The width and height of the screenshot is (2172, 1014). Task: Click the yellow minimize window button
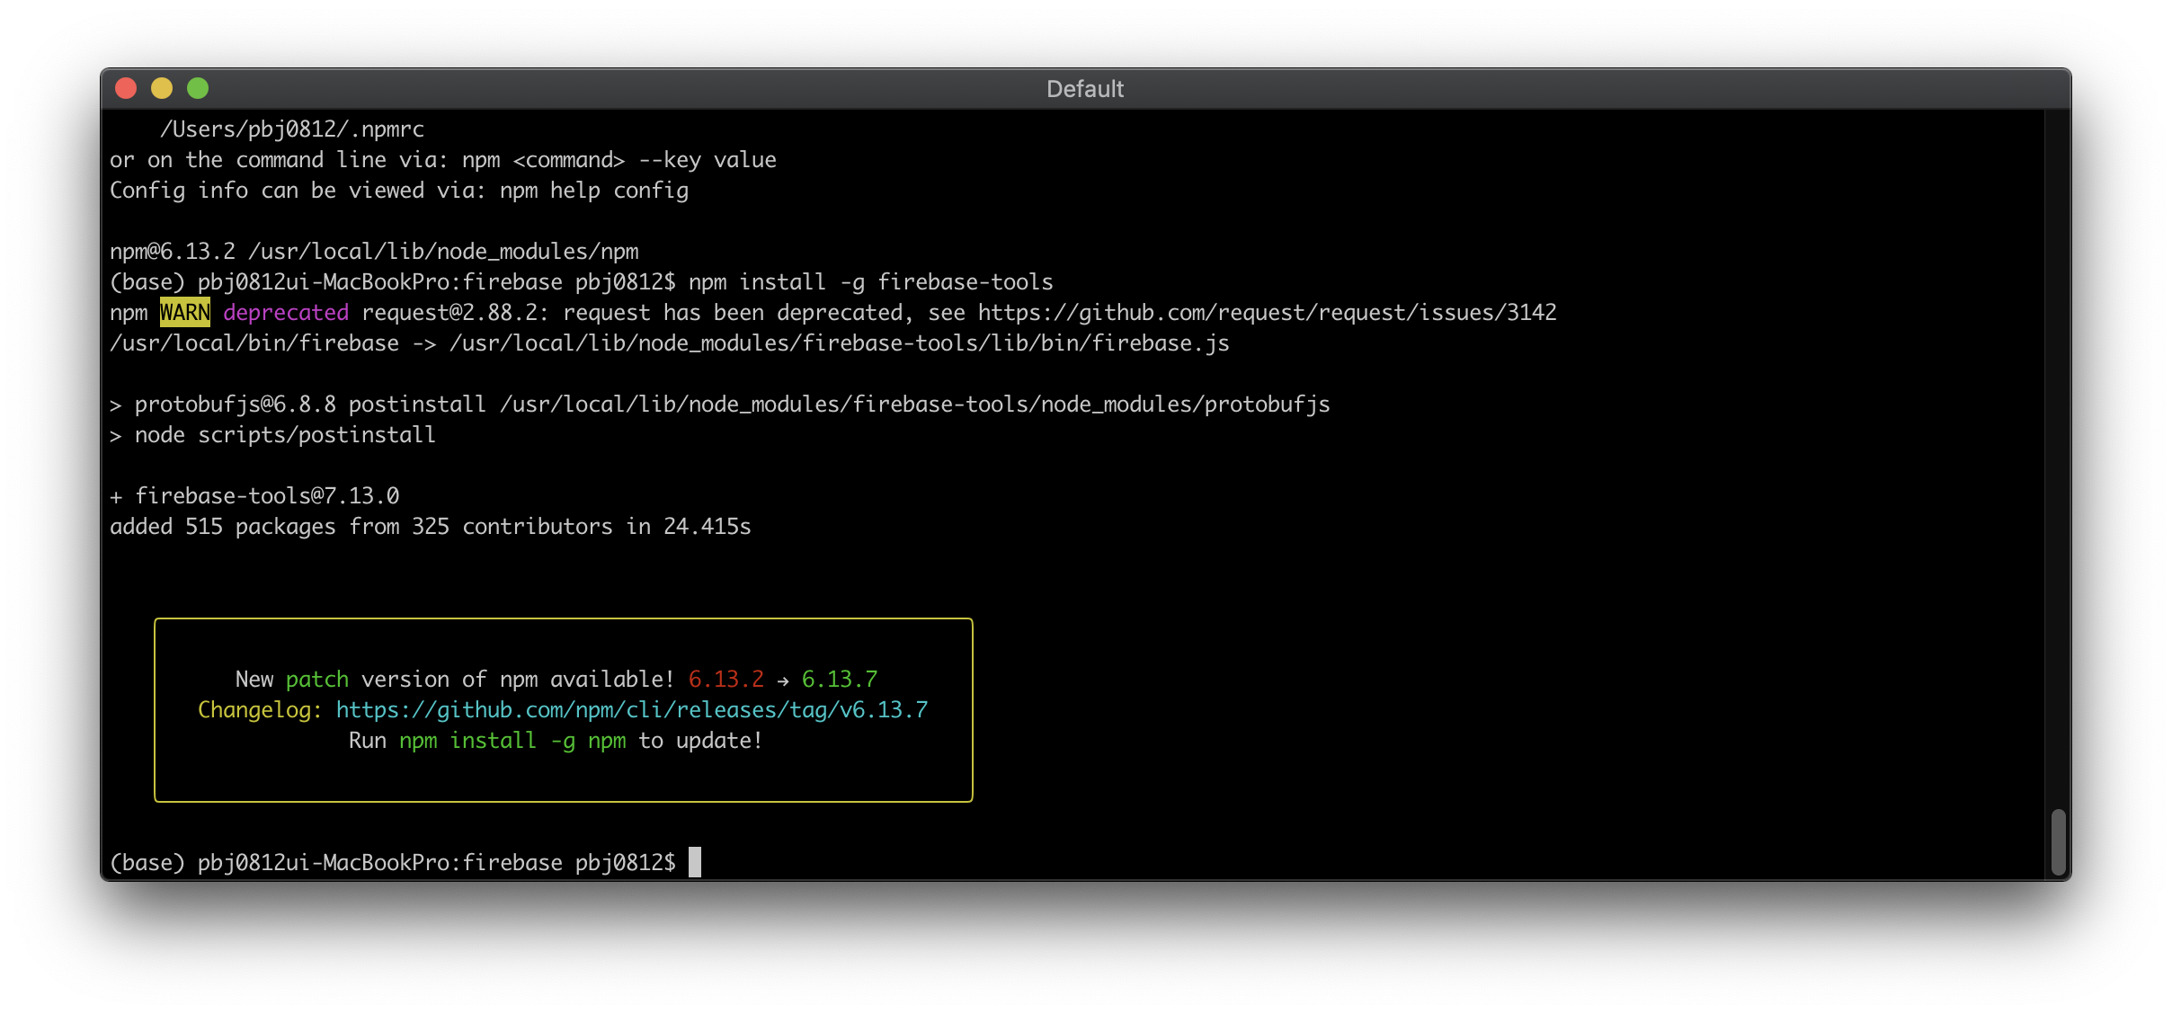[x=162, y=88]
